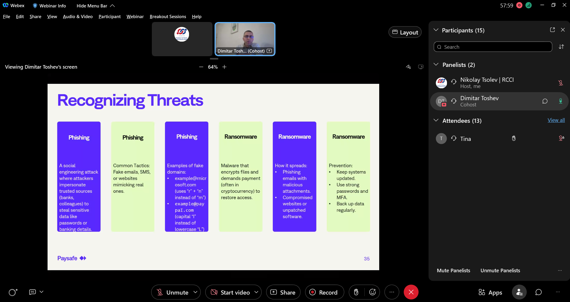This screenshot has width=570, height=302.
Task: Click the View all attendees link
Action: [x=556, y=120]
